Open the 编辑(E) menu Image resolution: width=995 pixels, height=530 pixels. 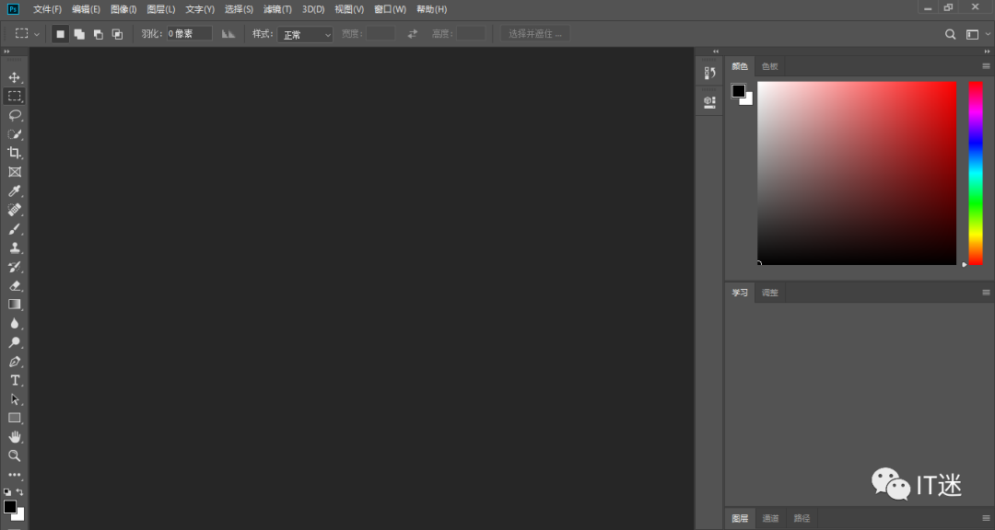tap(86, 9)
